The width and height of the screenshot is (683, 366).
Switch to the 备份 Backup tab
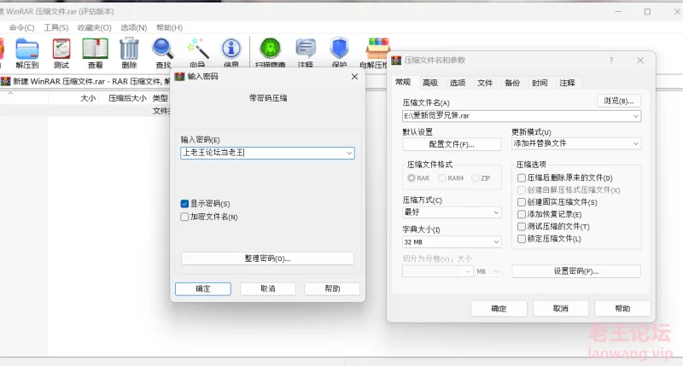[512, 83]
